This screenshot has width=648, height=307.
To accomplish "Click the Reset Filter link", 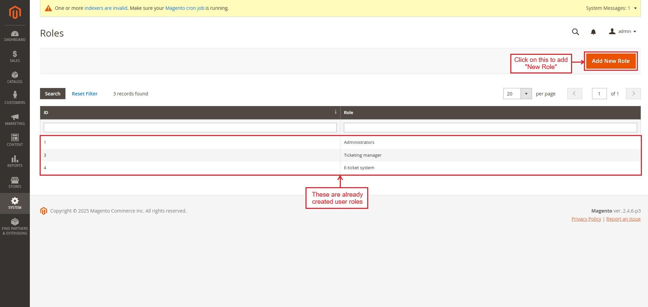I will point(84,94).
